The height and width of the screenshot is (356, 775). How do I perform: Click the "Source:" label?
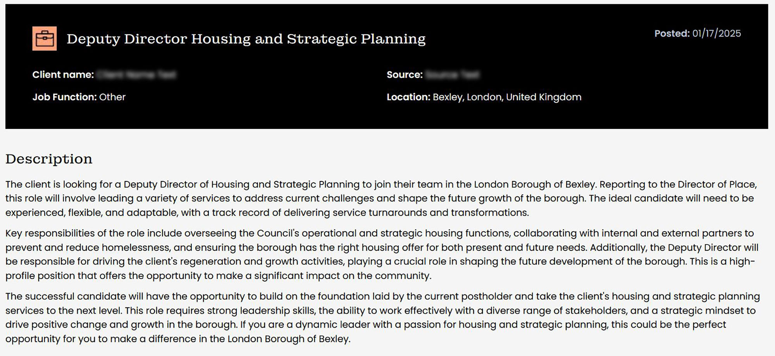tap(404, 75)
